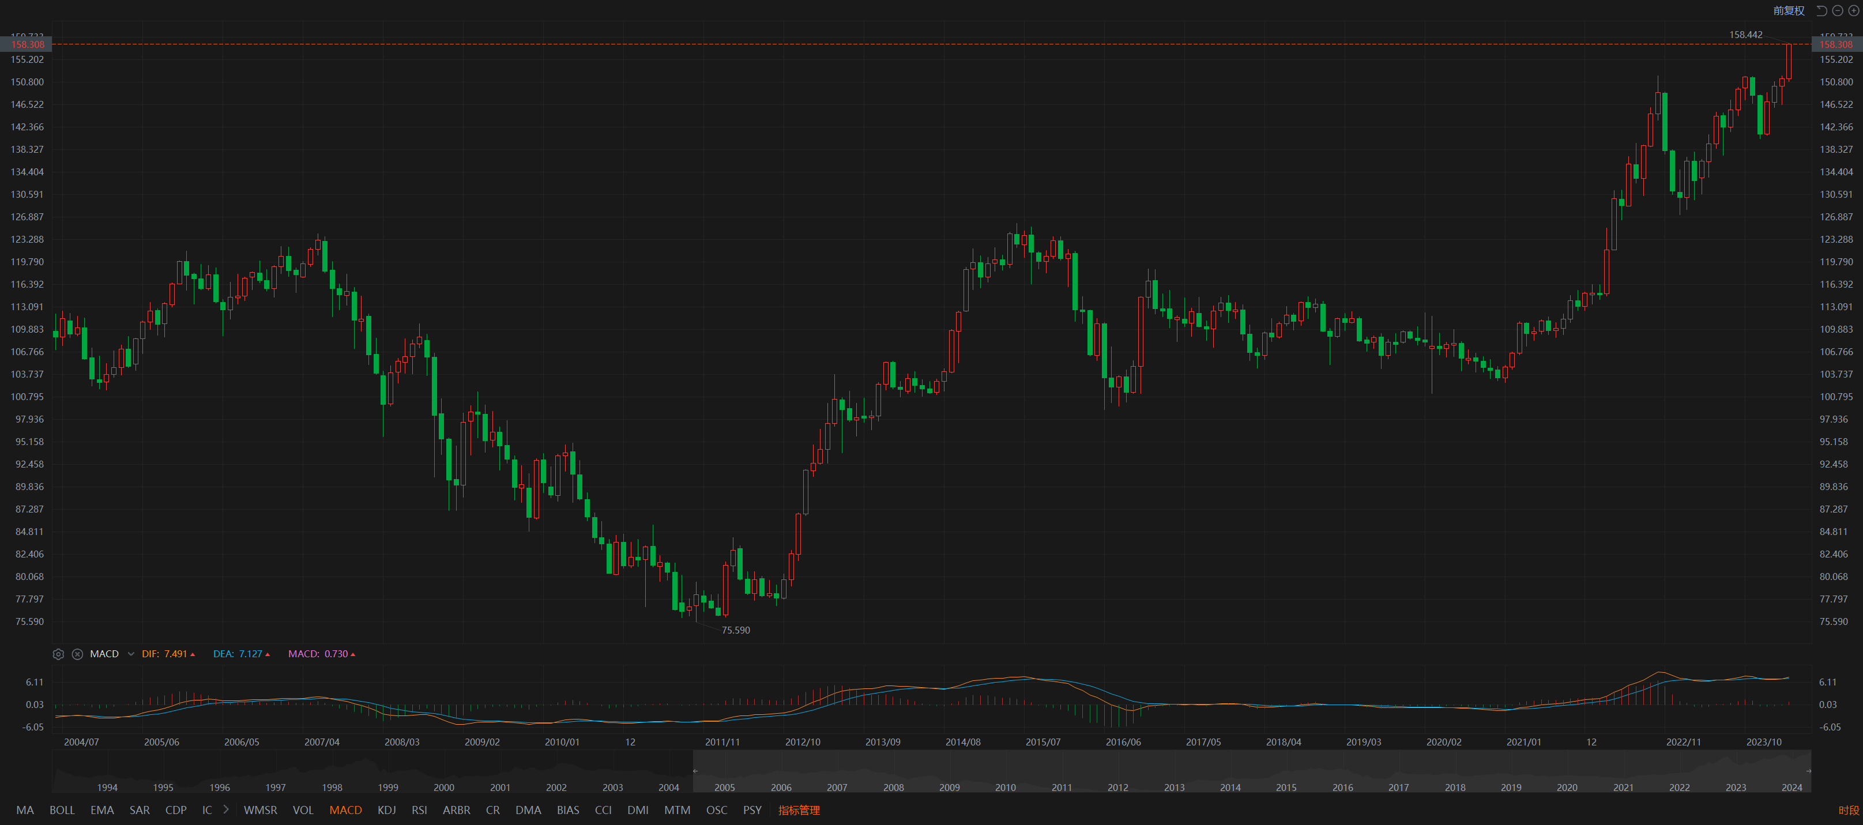The image size is (1863, 825).
Task: Open the 前复权 price adjustment selector
Action: [1789, 11]
